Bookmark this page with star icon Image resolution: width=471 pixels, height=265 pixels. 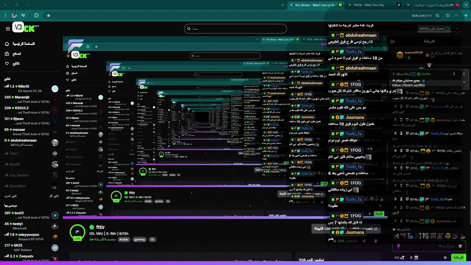pos(48,15)
